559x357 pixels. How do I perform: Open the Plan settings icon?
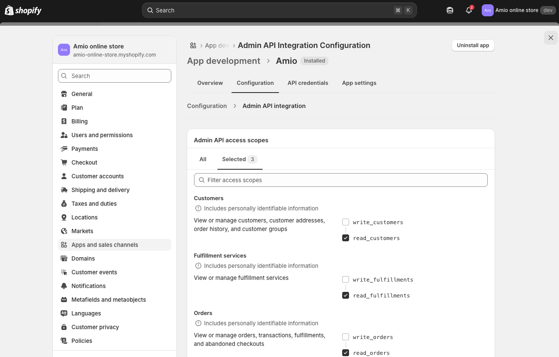coord(64,108)
